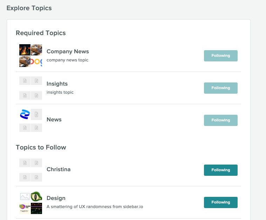This screenshot has width=266, height=220.
Task: Click the dark pixel-chart thumbnail in Design
Action: pyautogui.click(x=36, y=208)
